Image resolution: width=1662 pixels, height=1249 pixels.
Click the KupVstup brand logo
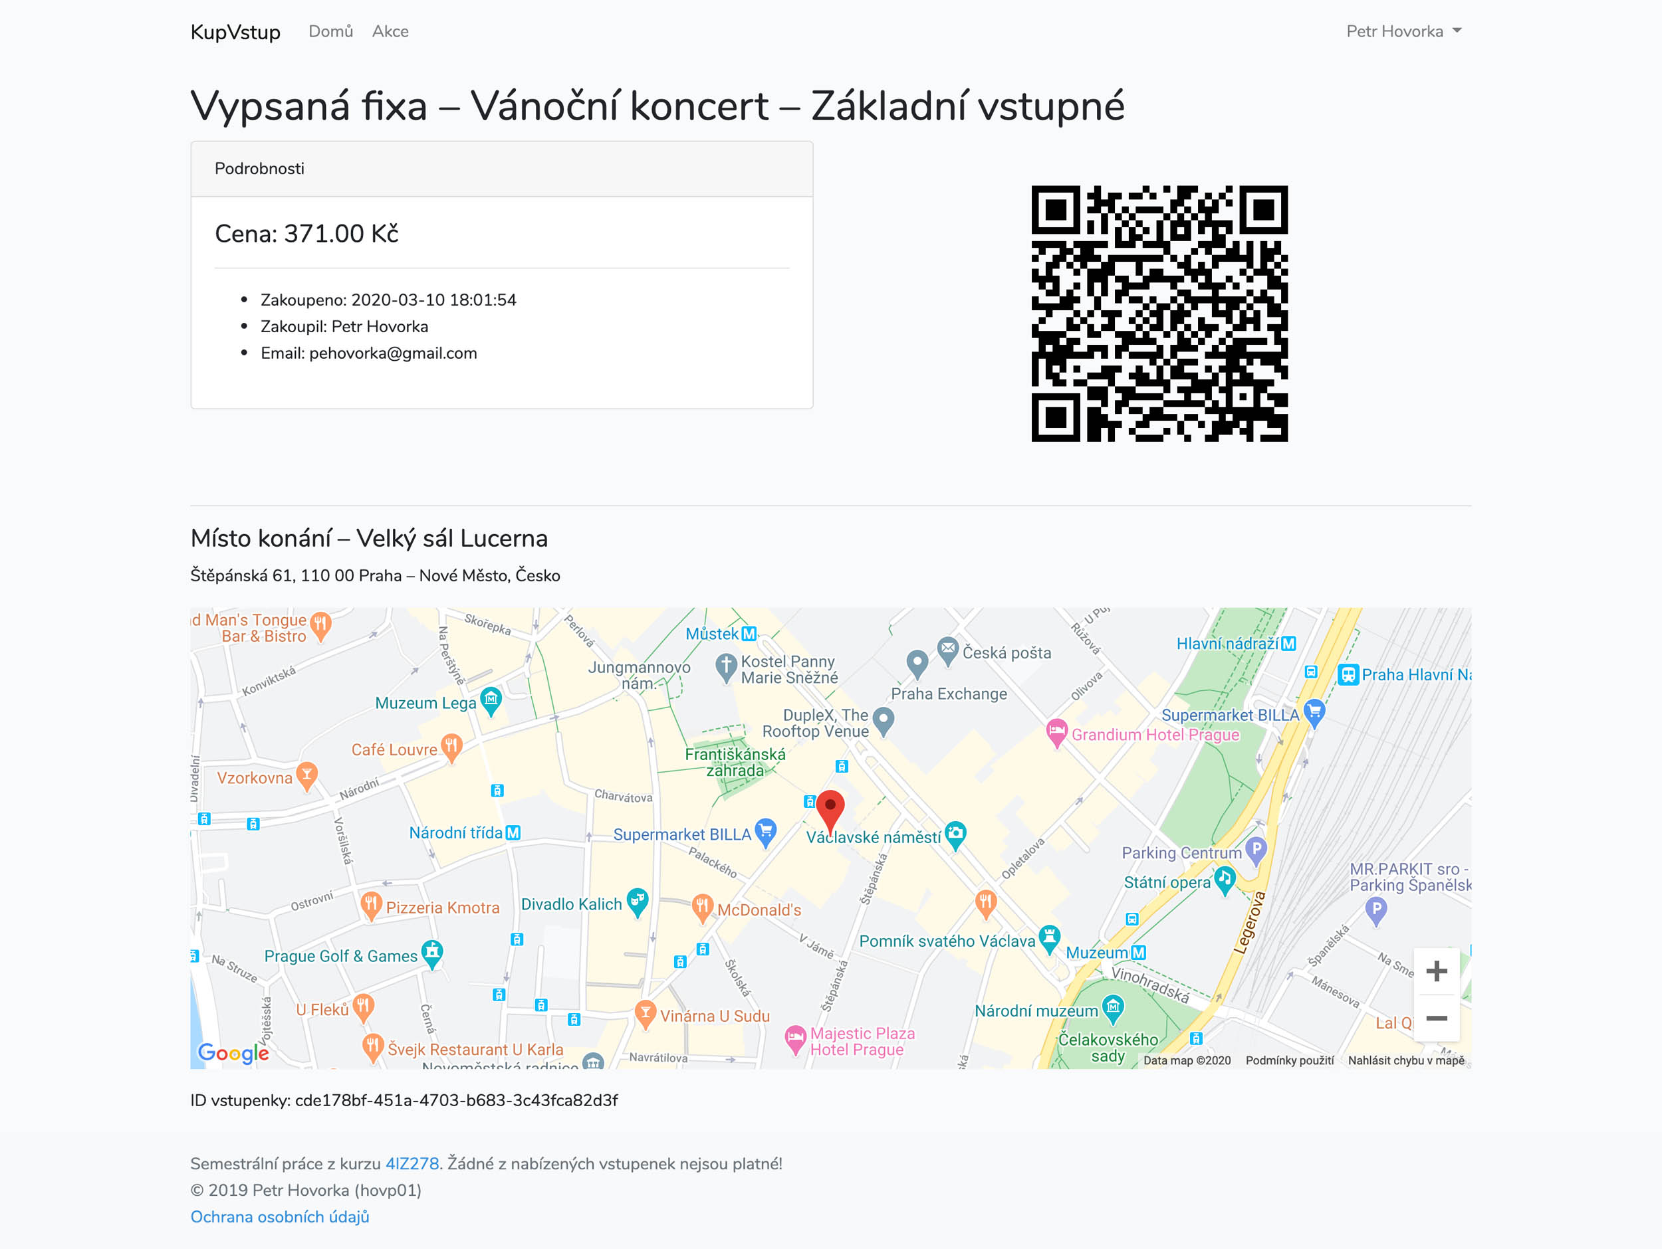pyautogui.click(x=235, y=31)
